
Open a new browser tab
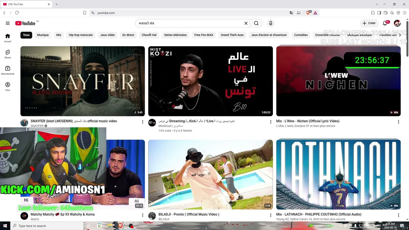57,4
